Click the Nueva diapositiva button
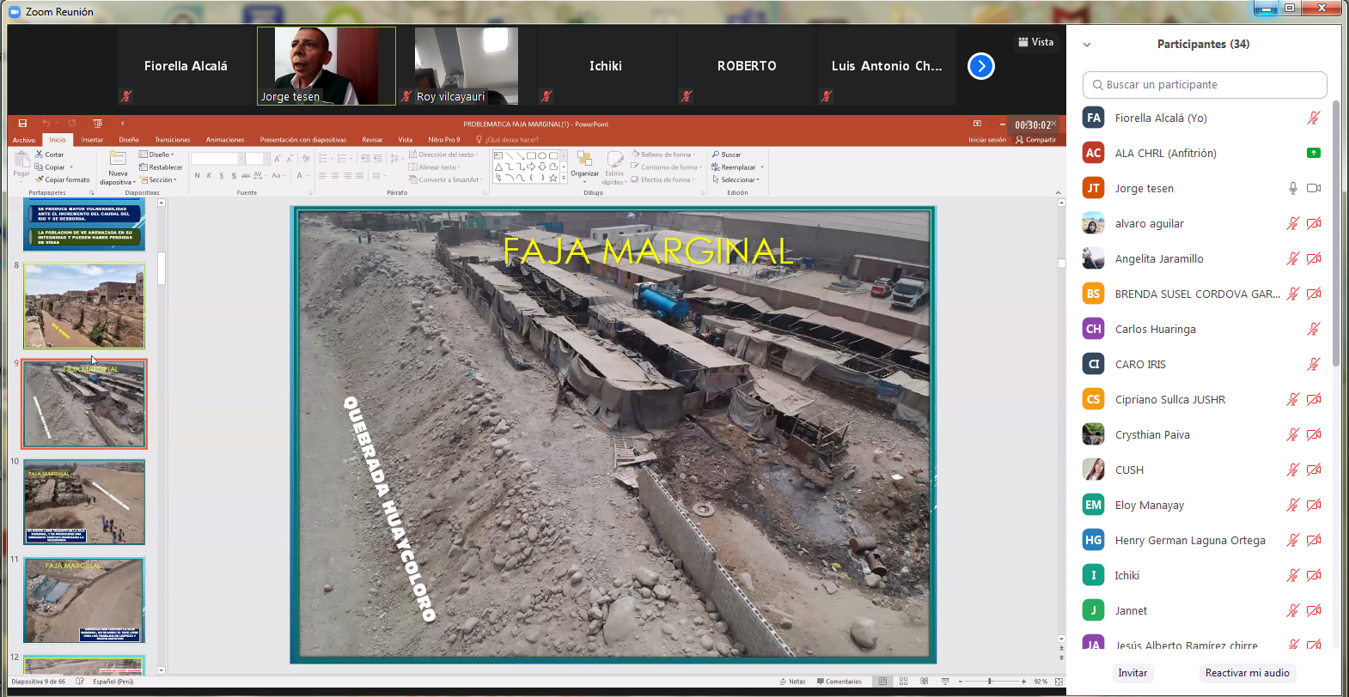The image size is (1349, 697). (x=118, y=167)
